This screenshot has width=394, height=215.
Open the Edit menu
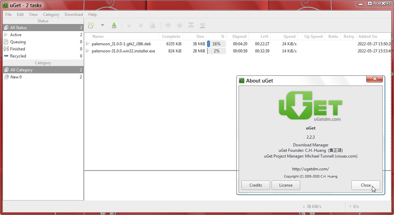(x=20, y=14)
